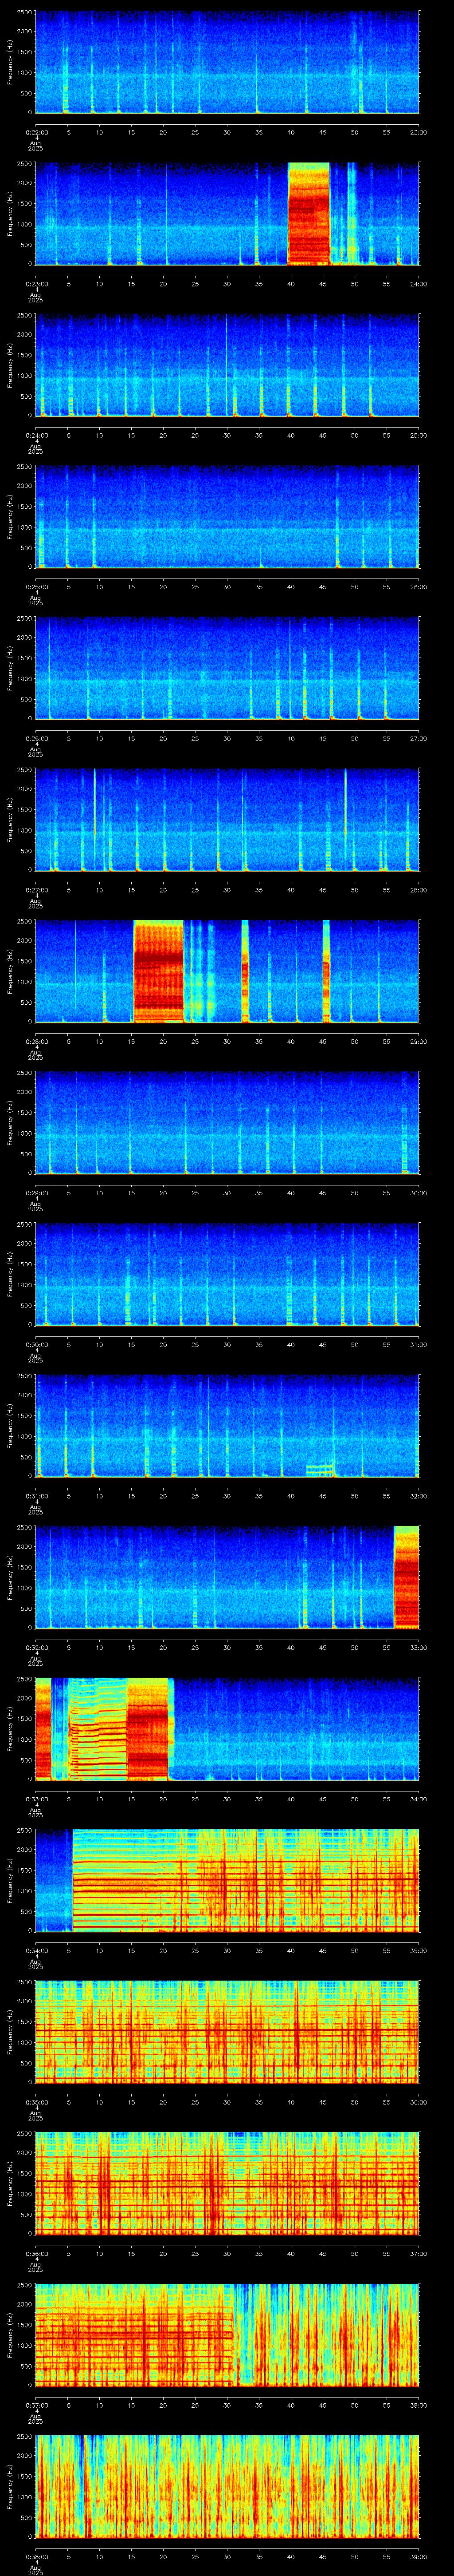This screenshot has height=2576, width=454.
Task: Click the 0:27:00 start time label
Action: [36, 890]
